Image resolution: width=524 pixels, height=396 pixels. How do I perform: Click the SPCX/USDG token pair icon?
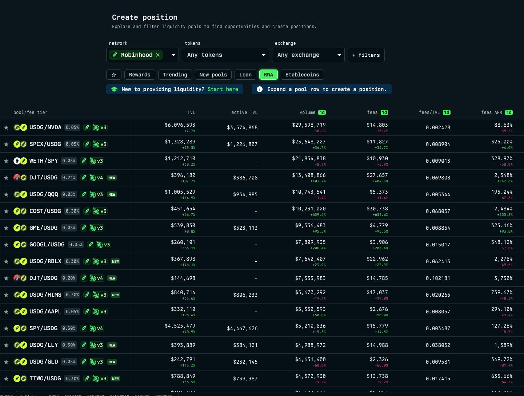[x=20, y=144]
